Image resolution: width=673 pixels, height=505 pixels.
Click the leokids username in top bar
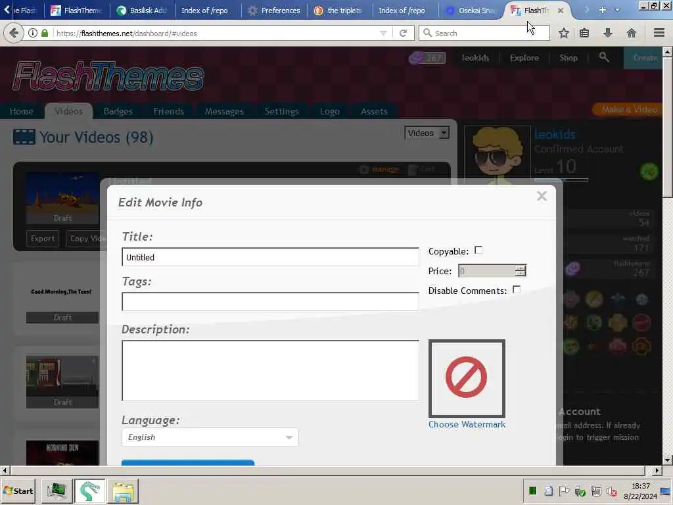[x=475, y=58]
